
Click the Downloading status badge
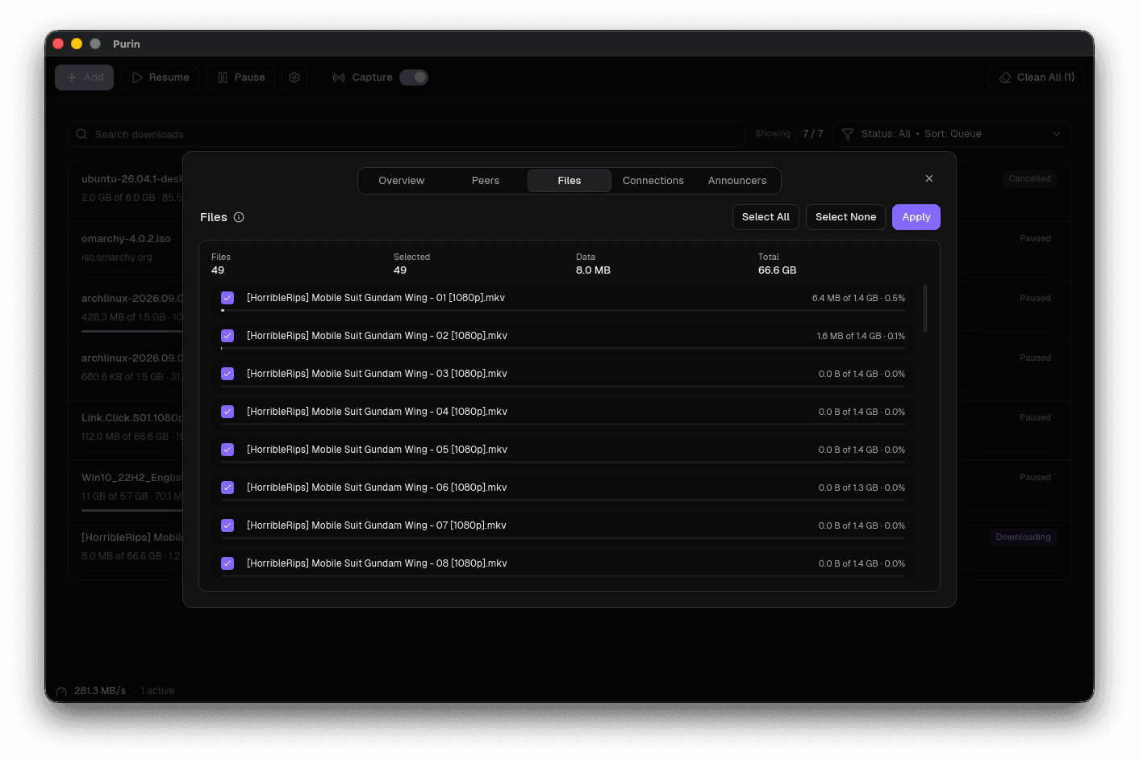click(x=1023, y=538)
